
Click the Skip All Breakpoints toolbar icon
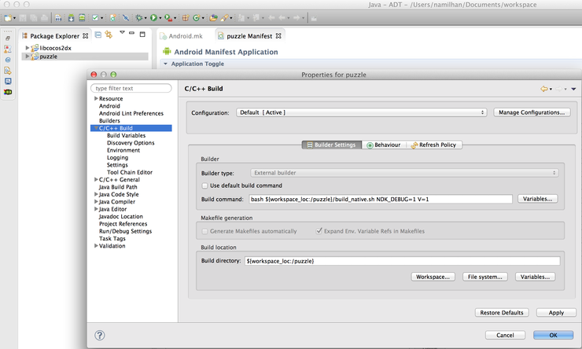coord(126,18)
